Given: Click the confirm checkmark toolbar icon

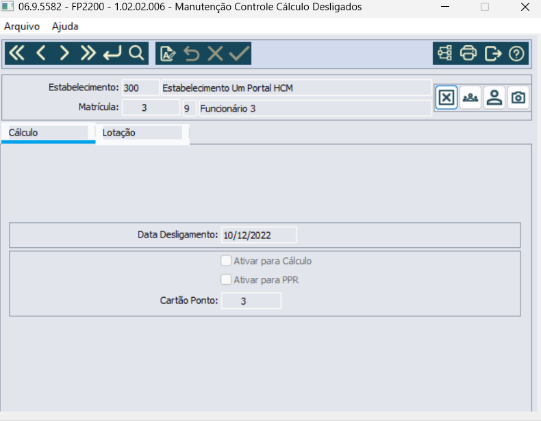Looking at the screenshot, I should [x=239, y=53].
